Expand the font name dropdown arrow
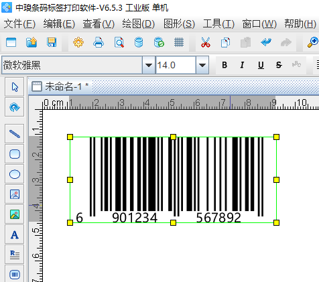The height and width of the screenshot is (282, 319). click(149, 65)
